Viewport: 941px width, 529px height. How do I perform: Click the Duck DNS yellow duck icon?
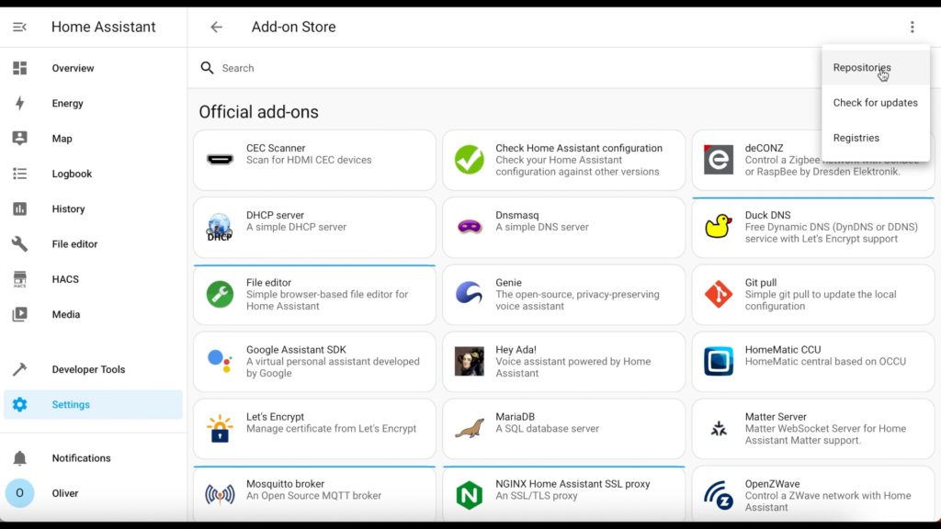[x=719, y=226]
